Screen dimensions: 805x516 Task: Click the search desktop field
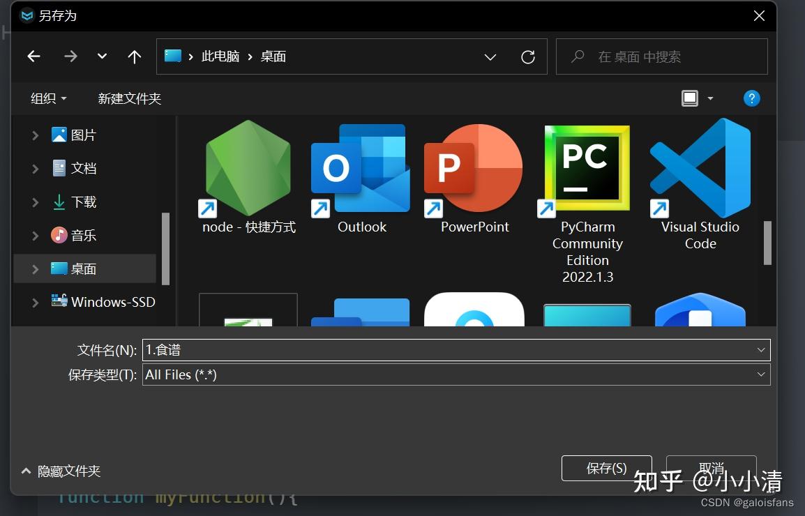click(662, 56)
